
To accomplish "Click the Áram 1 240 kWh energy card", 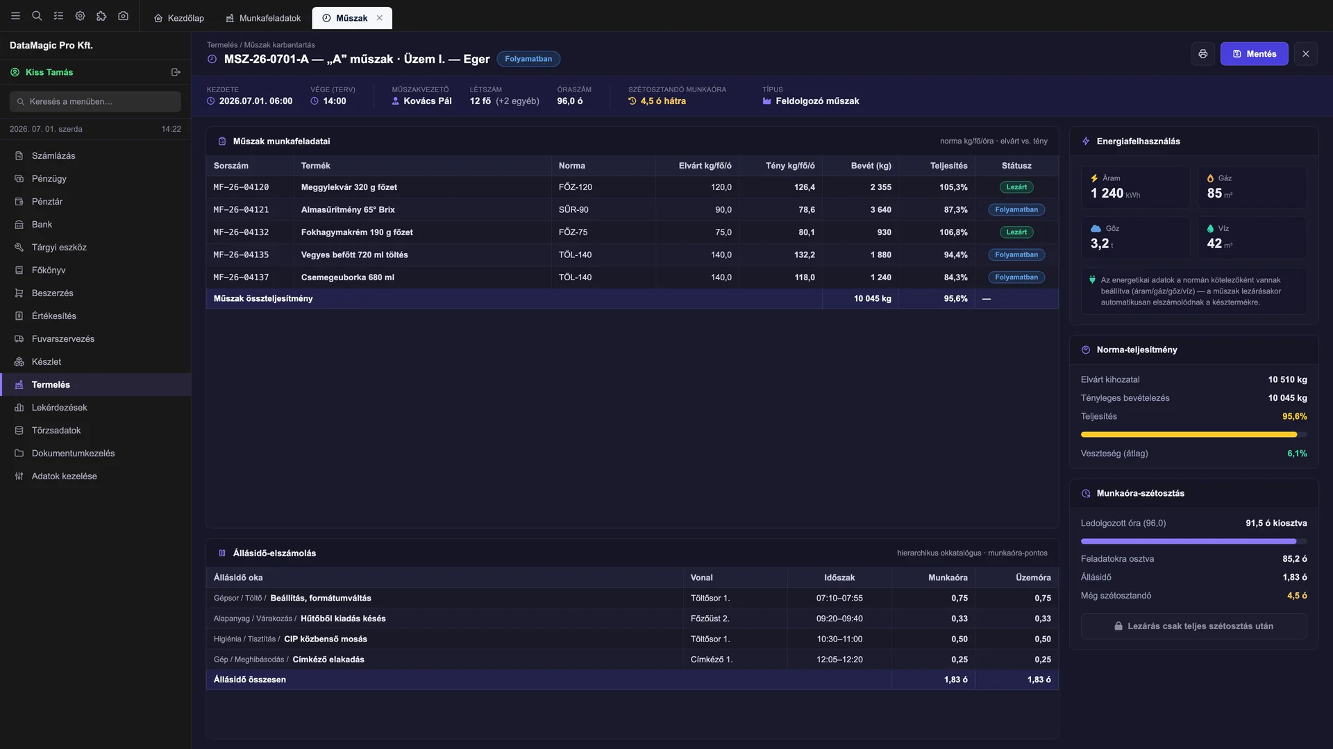I will click(1136, 187).
